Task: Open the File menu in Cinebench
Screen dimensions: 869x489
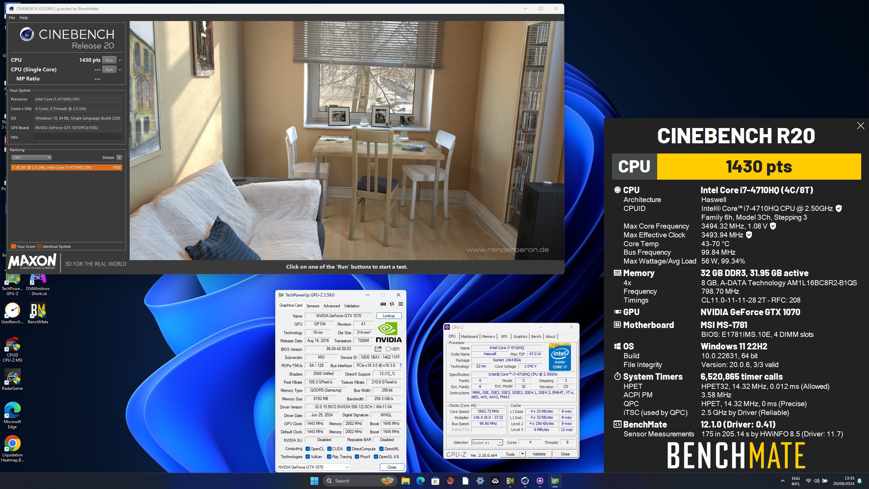Action: click(x=12, y=18)
